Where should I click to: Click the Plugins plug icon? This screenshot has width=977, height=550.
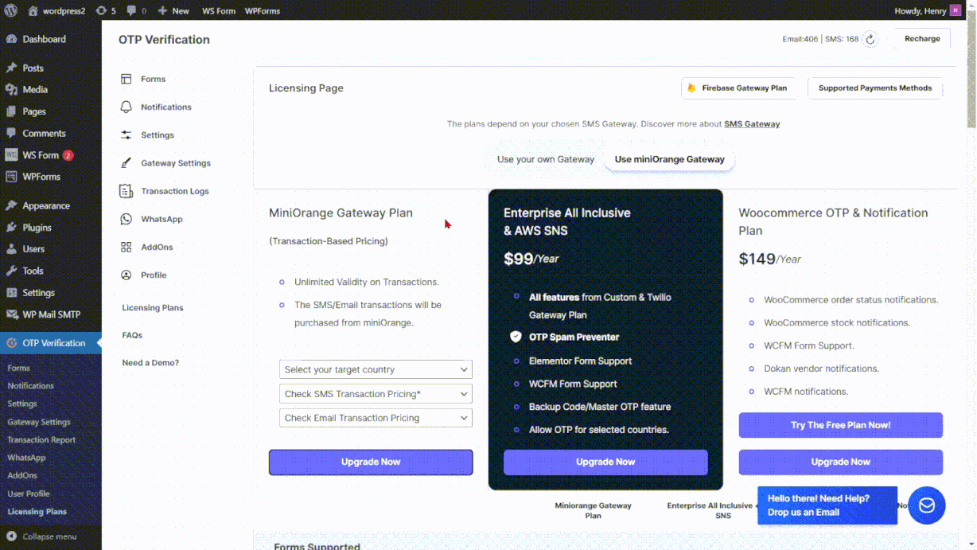(x=11, y=228)
